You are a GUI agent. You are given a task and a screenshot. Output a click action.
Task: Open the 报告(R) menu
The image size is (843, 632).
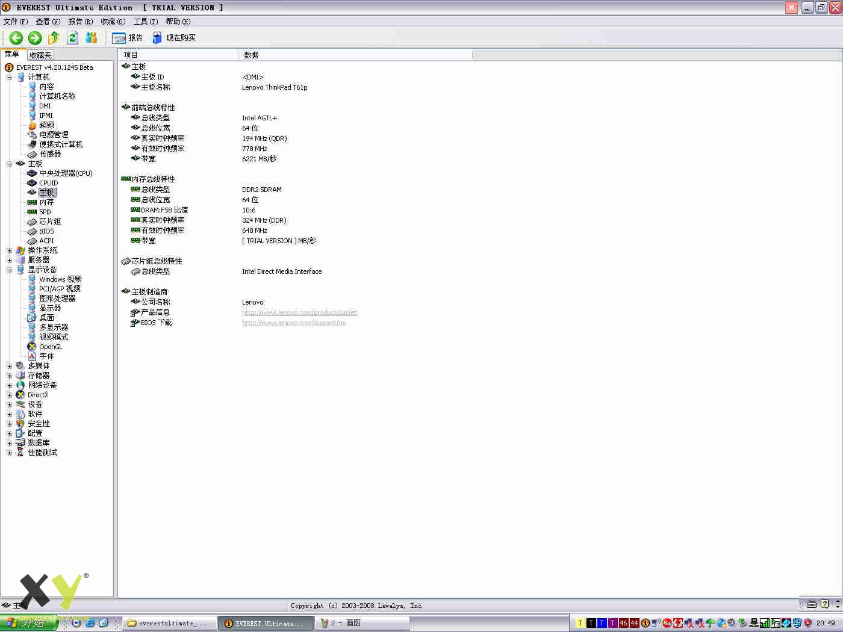[81, 22]
